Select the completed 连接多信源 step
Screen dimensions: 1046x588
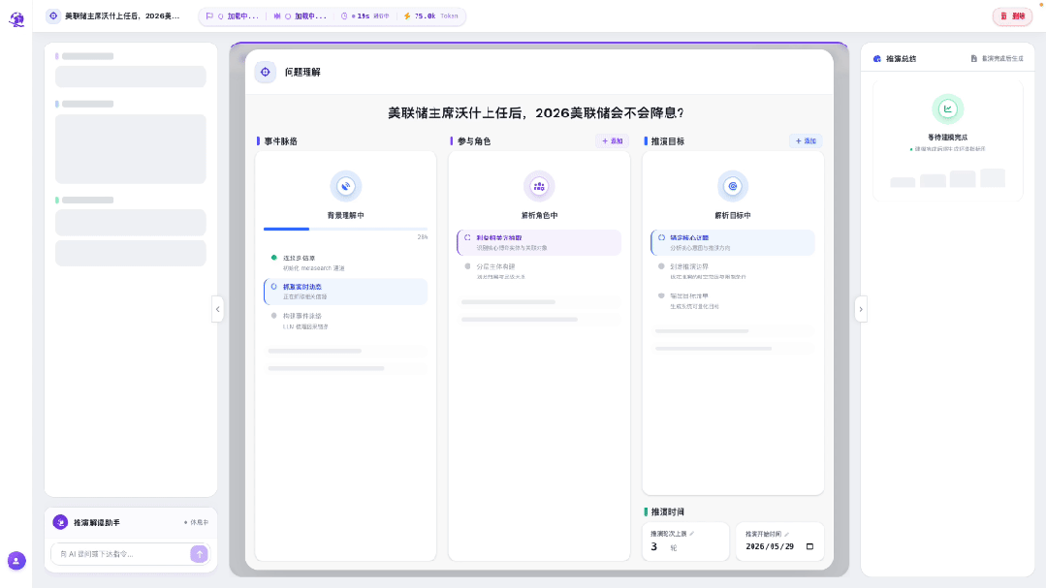point(345,263)
